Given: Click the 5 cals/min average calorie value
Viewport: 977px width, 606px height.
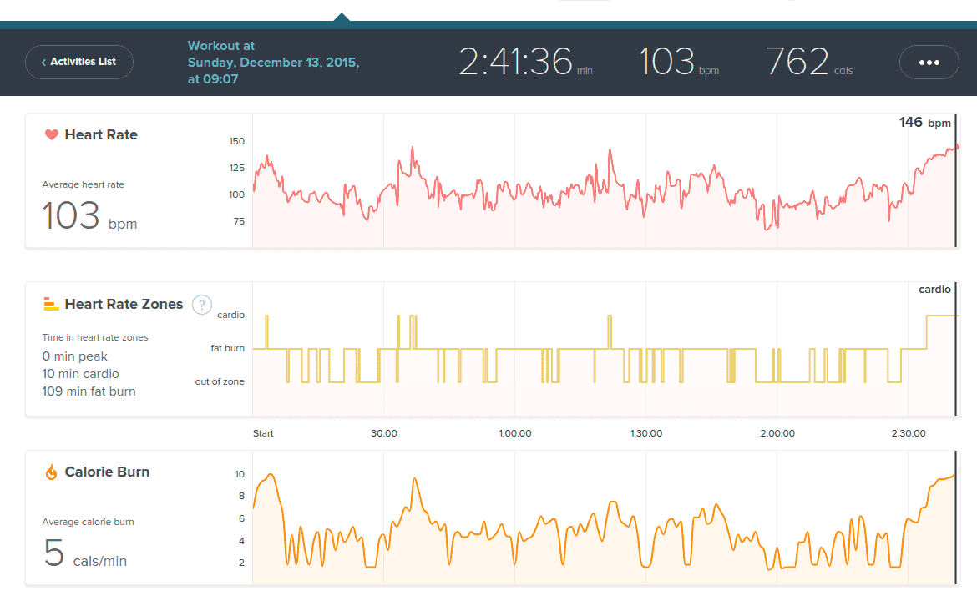Looking at the screenshot, I should click(85, 554).
